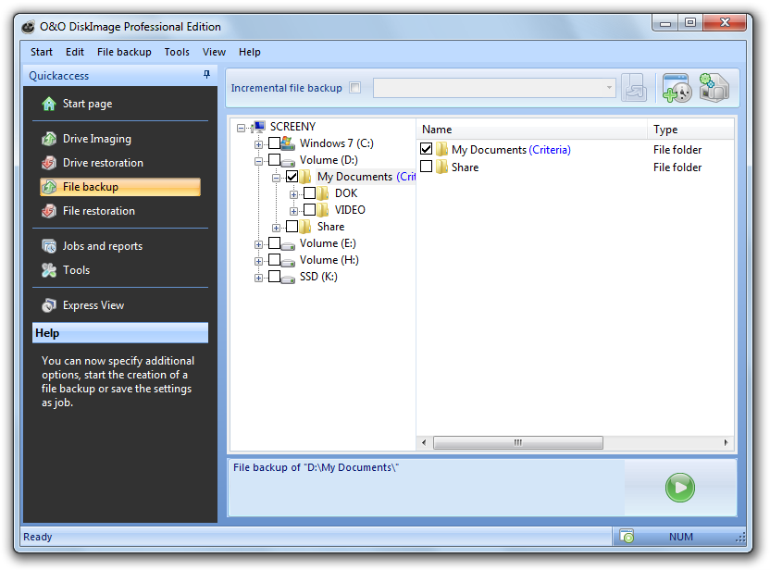Sort by the Type column header

(x=691, y=130)
